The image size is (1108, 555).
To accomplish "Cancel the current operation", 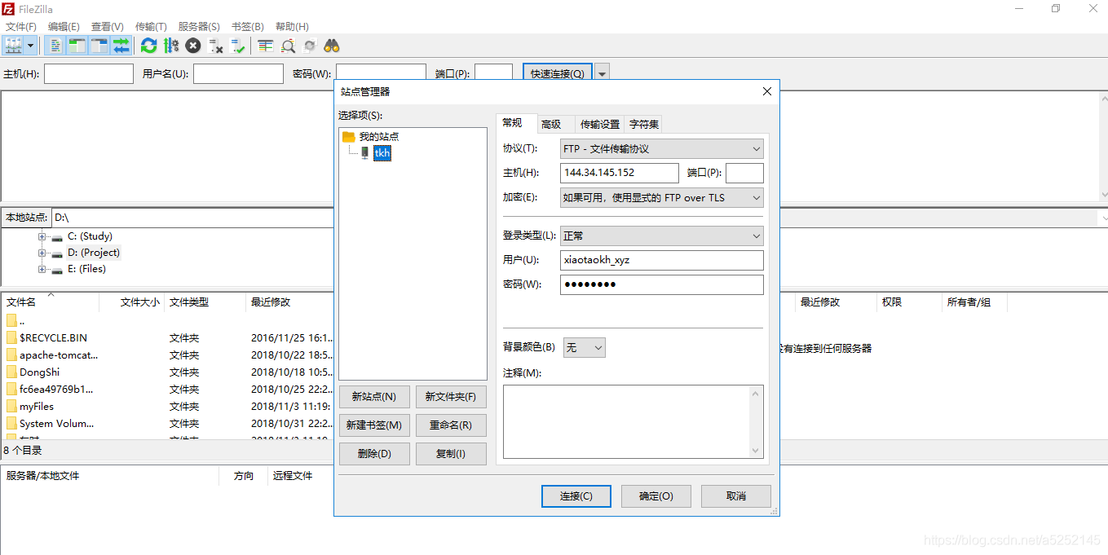I will click(193, 45).
